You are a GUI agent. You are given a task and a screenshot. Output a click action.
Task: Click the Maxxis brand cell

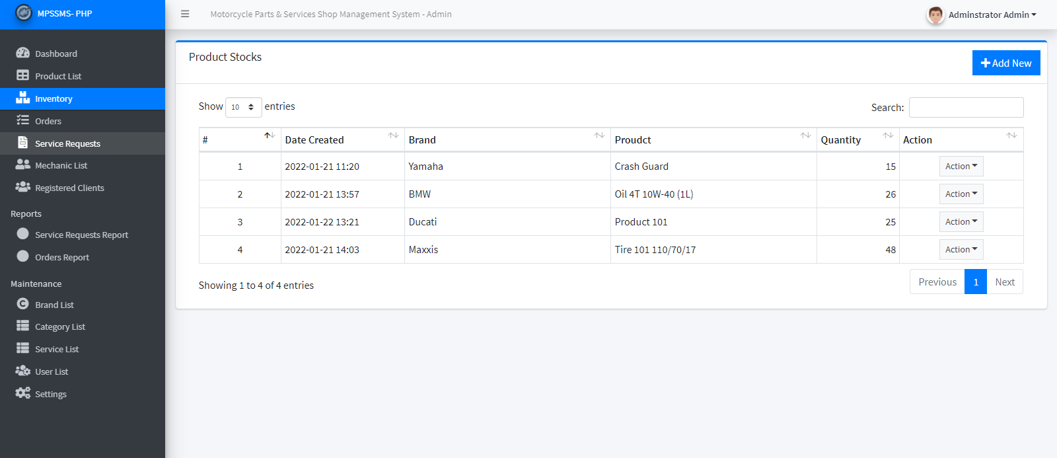coord(507,250)
